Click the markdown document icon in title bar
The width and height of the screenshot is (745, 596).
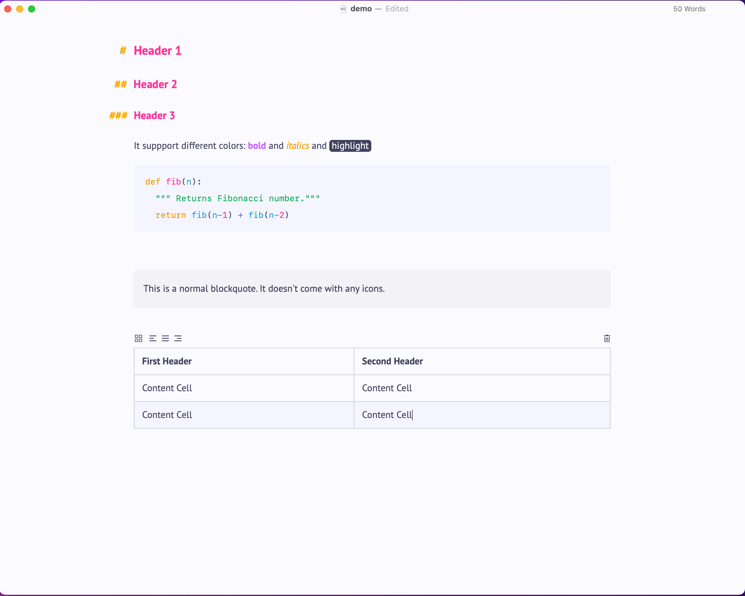[343, 9]
